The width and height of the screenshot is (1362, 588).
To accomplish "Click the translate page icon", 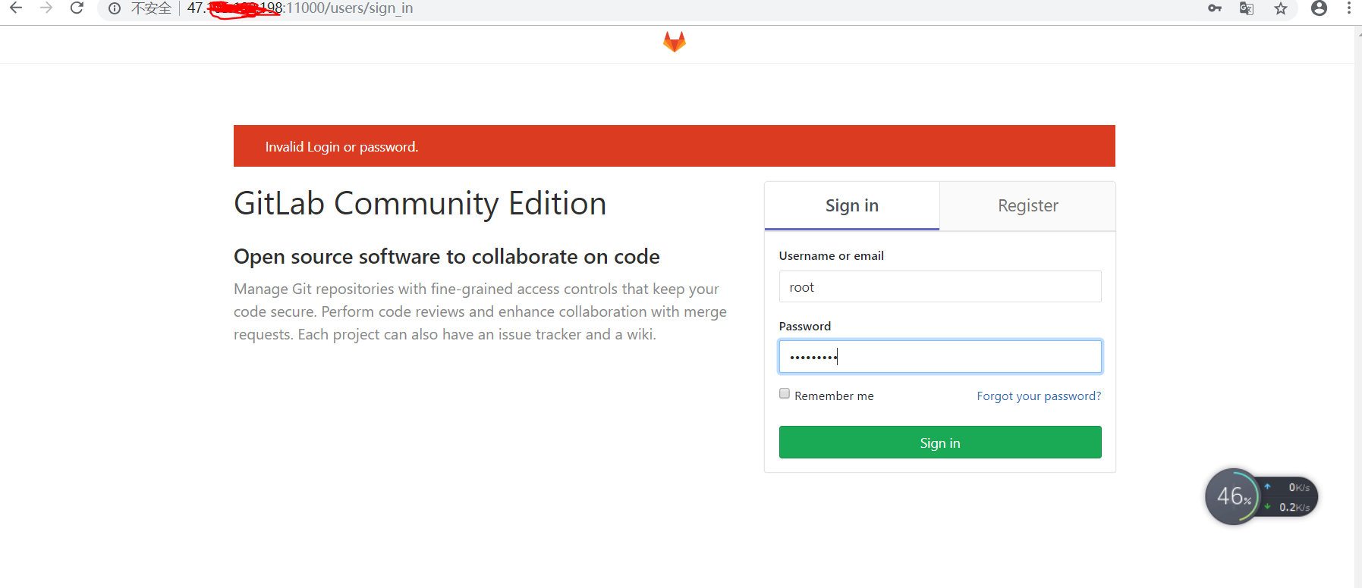I will (x=1247, y=8).
